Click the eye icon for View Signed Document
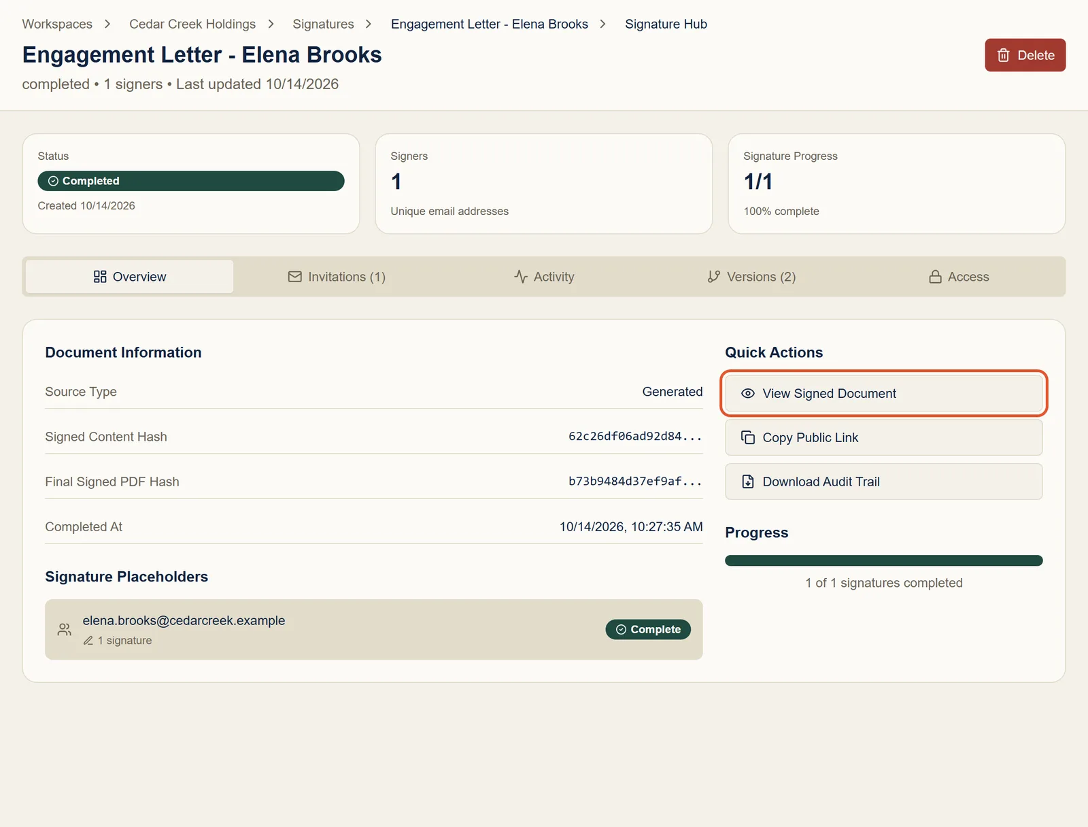The image size is (1088, 827). point(747,393)
